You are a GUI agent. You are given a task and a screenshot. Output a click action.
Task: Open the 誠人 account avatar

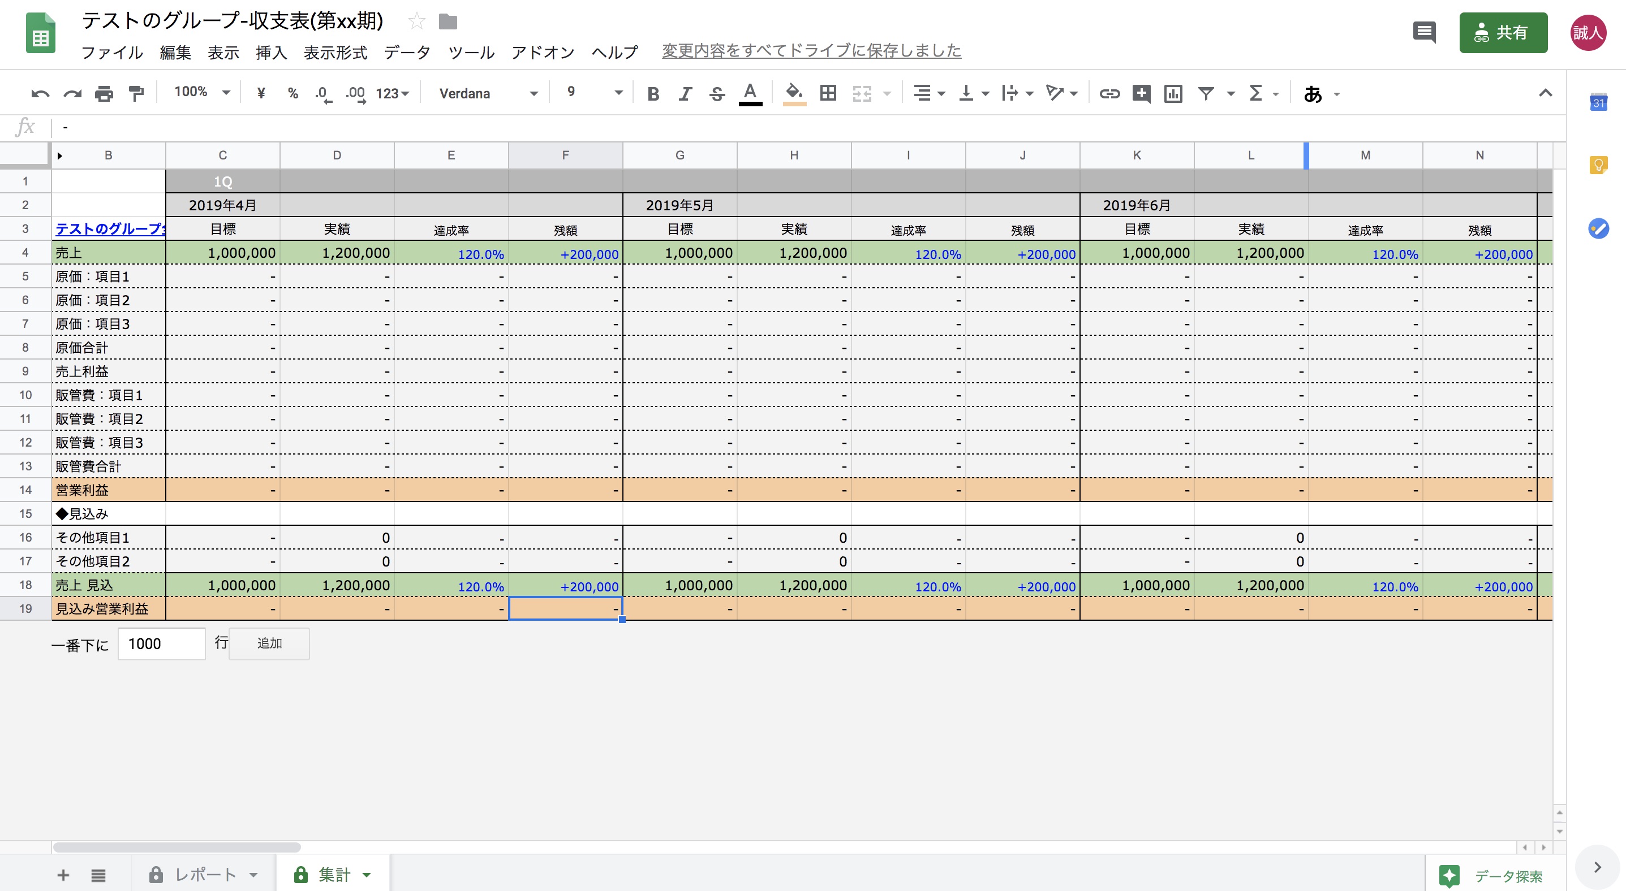click(x=1588, y=32)
